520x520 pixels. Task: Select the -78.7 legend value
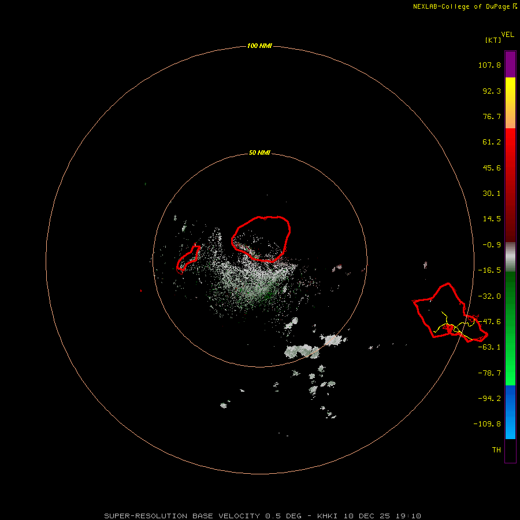pyautogui.click(x=489, y=373)
